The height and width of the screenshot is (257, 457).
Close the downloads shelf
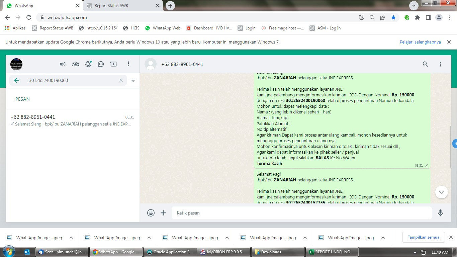tap(451, 237)
